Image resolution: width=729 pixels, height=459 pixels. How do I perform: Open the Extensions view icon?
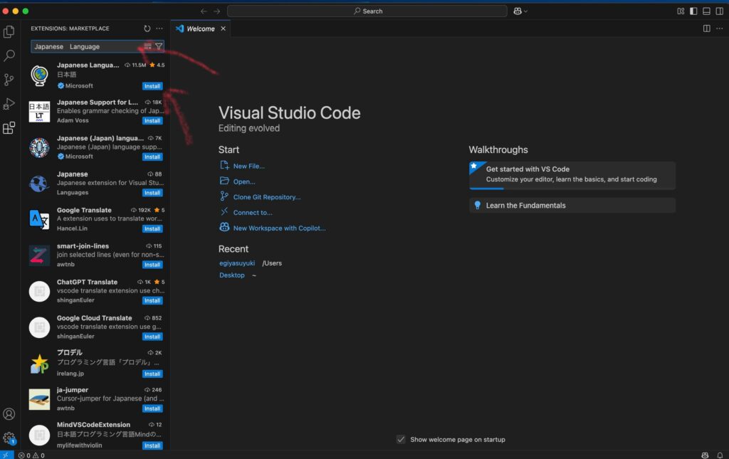click(9, 128)
